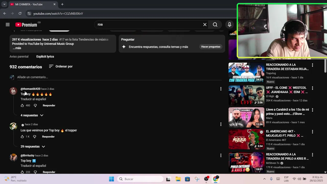Reply to @Brrrlucky comment
The image size is (327, 184).
click(x=49, y=172)
